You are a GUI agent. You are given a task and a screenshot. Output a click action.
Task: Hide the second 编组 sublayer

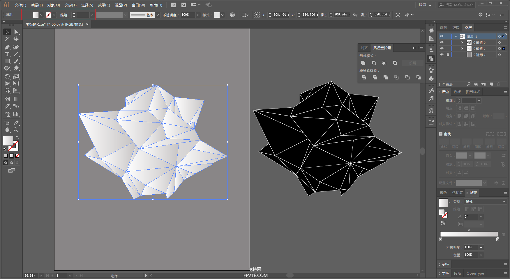(x=442, y=49)
